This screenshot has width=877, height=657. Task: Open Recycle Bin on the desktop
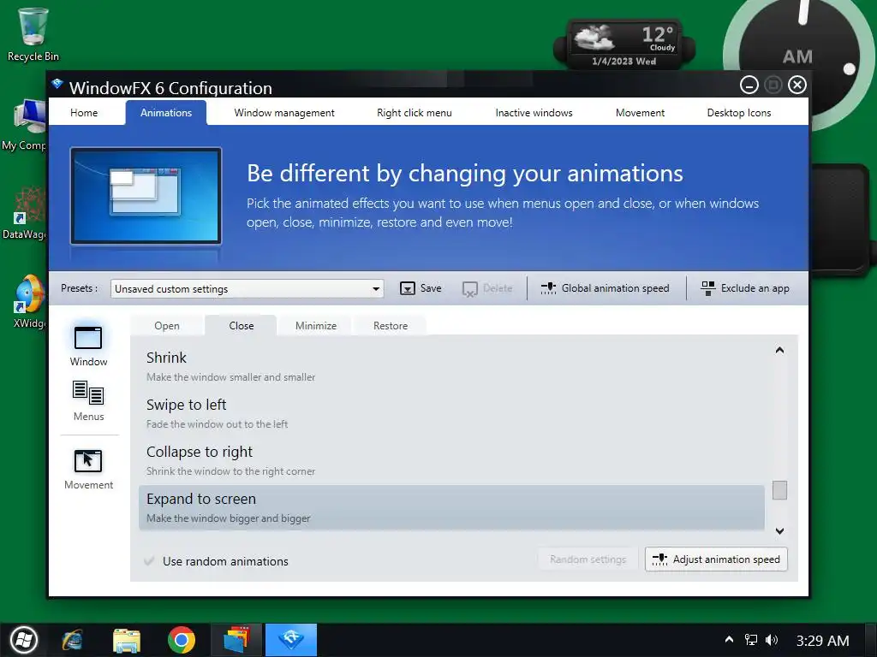(33, 34)
